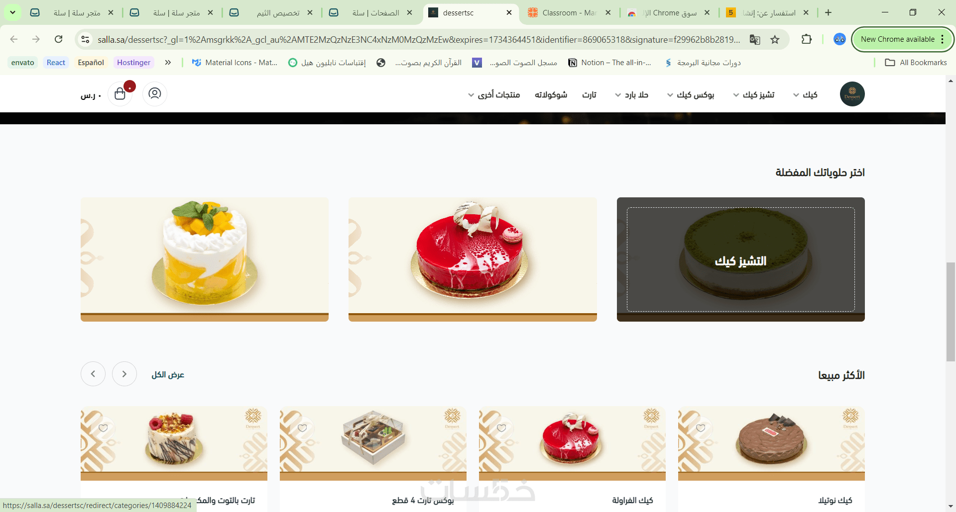Reload the page with the refresh icon
Screen dimensions: 956x512
coord(59,39)
